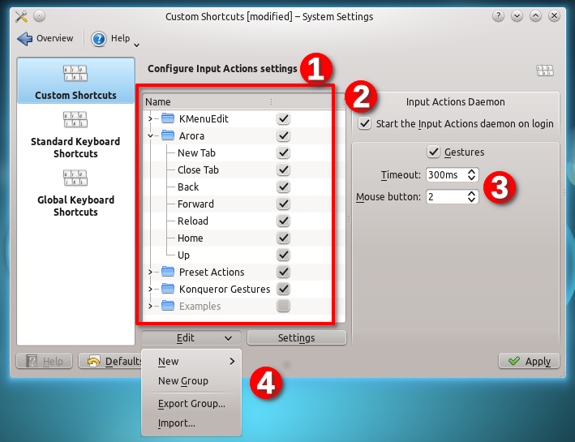Screen dimensions: 575x442
Task: Open Standard Keyboard Shortcuts module icon
Action: point(75,120)
